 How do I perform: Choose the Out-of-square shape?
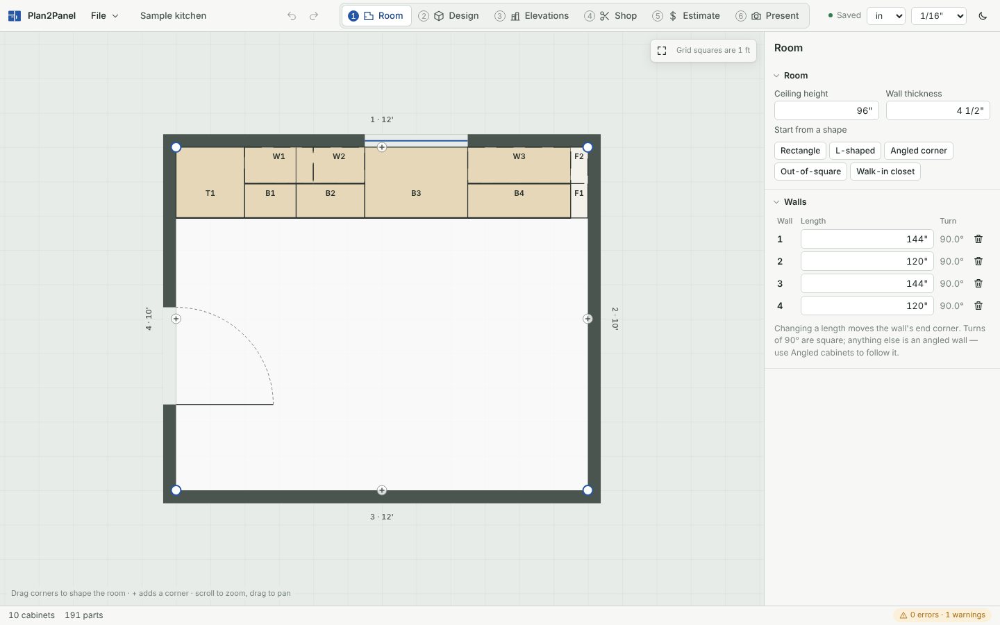click(810, 172)
